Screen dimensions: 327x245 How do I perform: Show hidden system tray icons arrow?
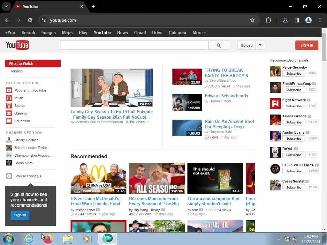tap(279, 239)
